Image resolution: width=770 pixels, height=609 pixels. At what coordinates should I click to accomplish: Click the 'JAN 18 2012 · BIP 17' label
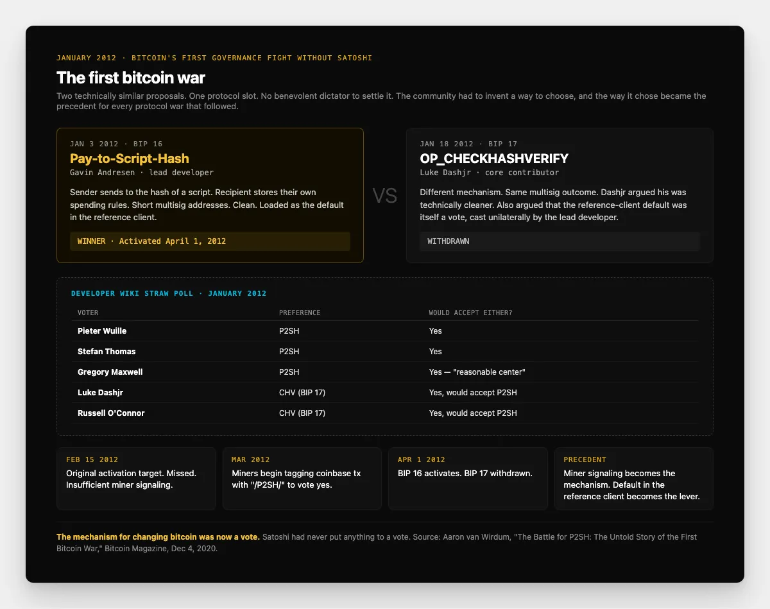468,144
